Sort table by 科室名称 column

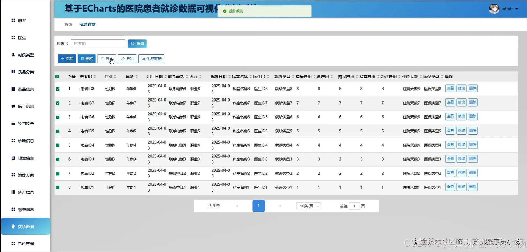[x=250, y=77]
